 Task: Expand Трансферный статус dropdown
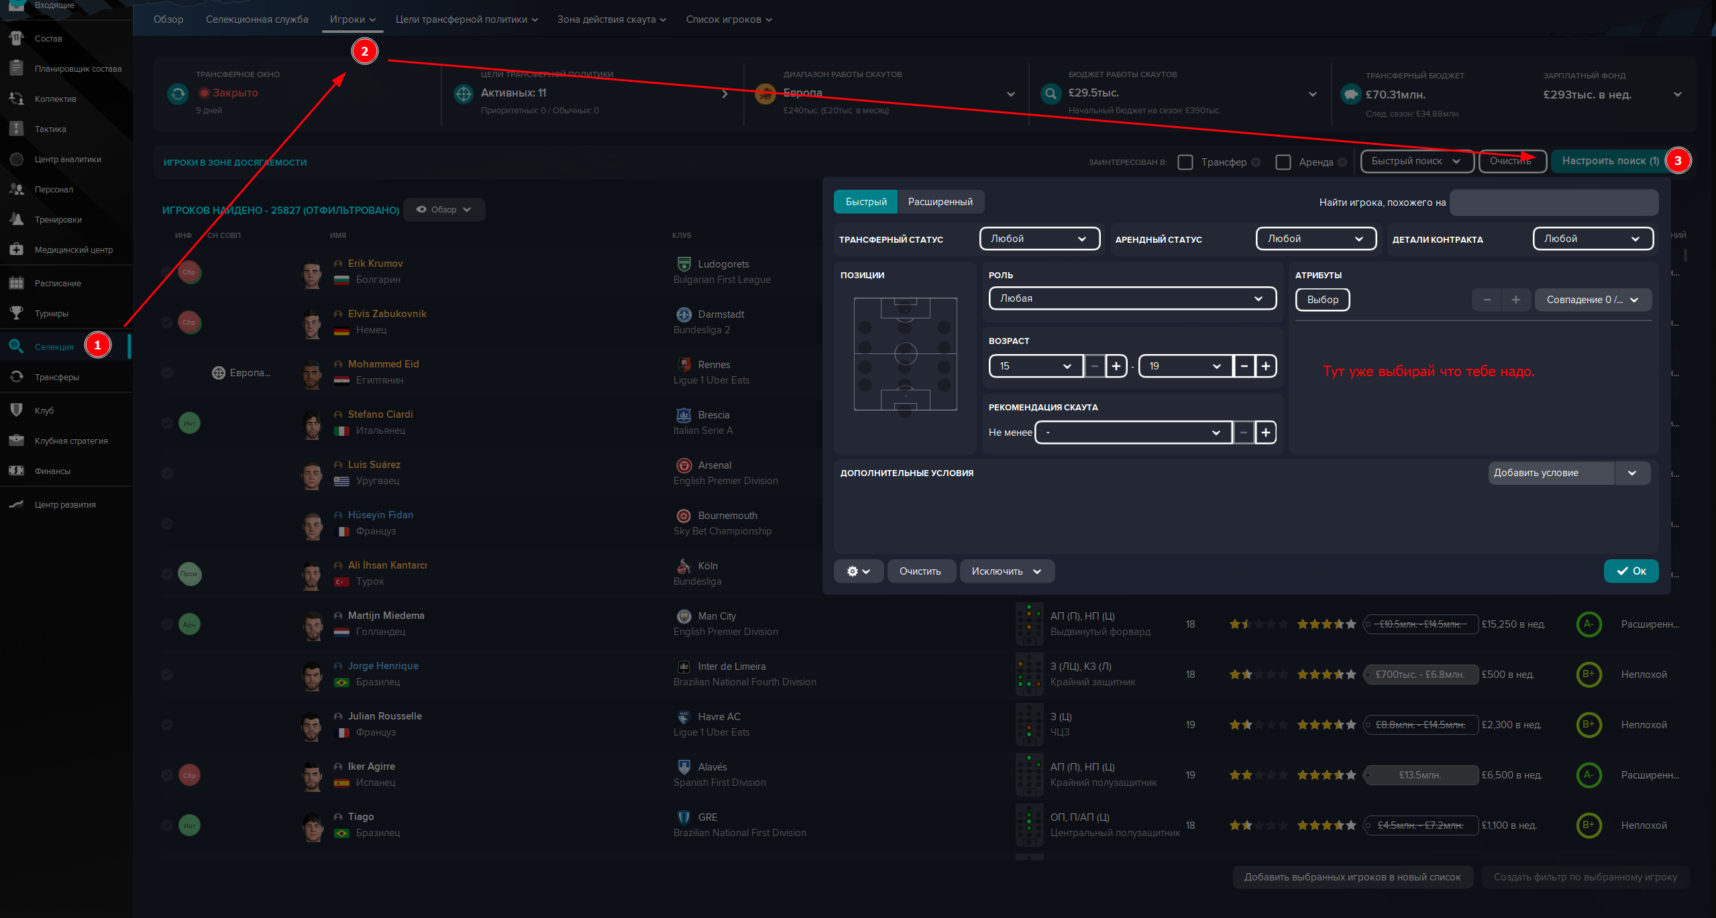coord(1039,239)
